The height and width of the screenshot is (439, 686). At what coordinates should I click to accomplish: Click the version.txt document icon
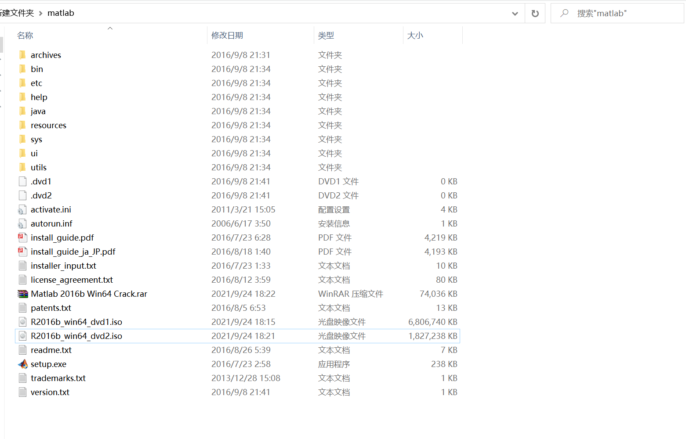click(x=22, y=392)
